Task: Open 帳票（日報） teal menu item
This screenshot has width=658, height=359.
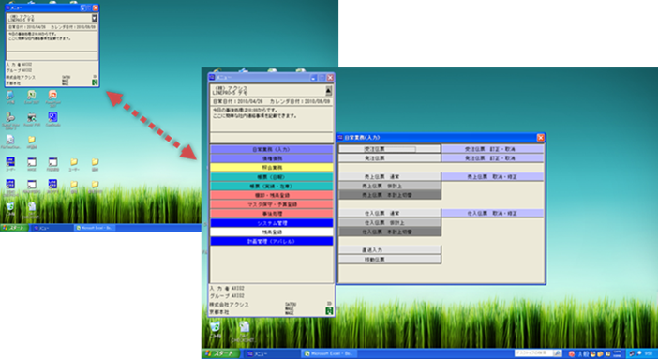Action: click(272, 177)
